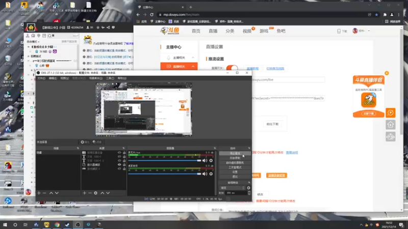The width and height of the screenshot is (408, 229).
Task: Toggle lock on display capture source
Action: (124, 164)
